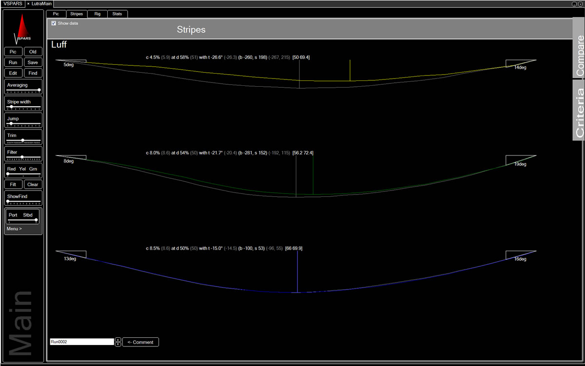Click the VSPARS red sail logo
The image size is (585, 366).
(23, 28)
